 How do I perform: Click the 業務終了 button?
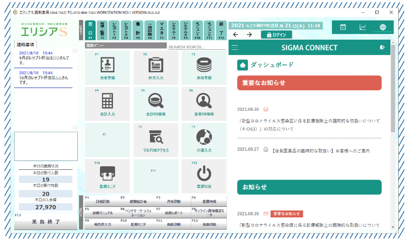(x=46, y=222)
